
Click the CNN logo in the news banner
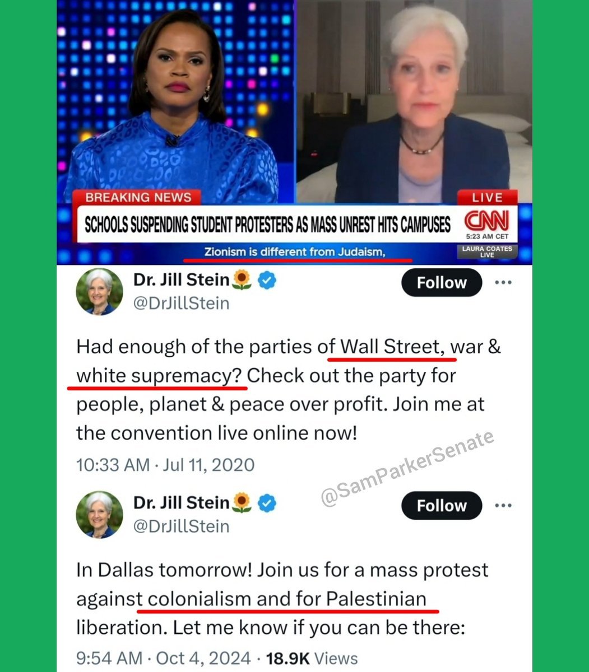coord(486,220)
